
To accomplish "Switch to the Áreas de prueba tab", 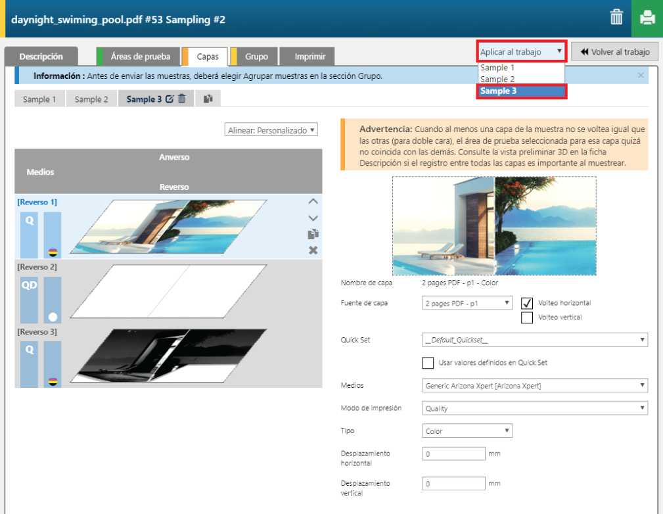I will point(139,57).
